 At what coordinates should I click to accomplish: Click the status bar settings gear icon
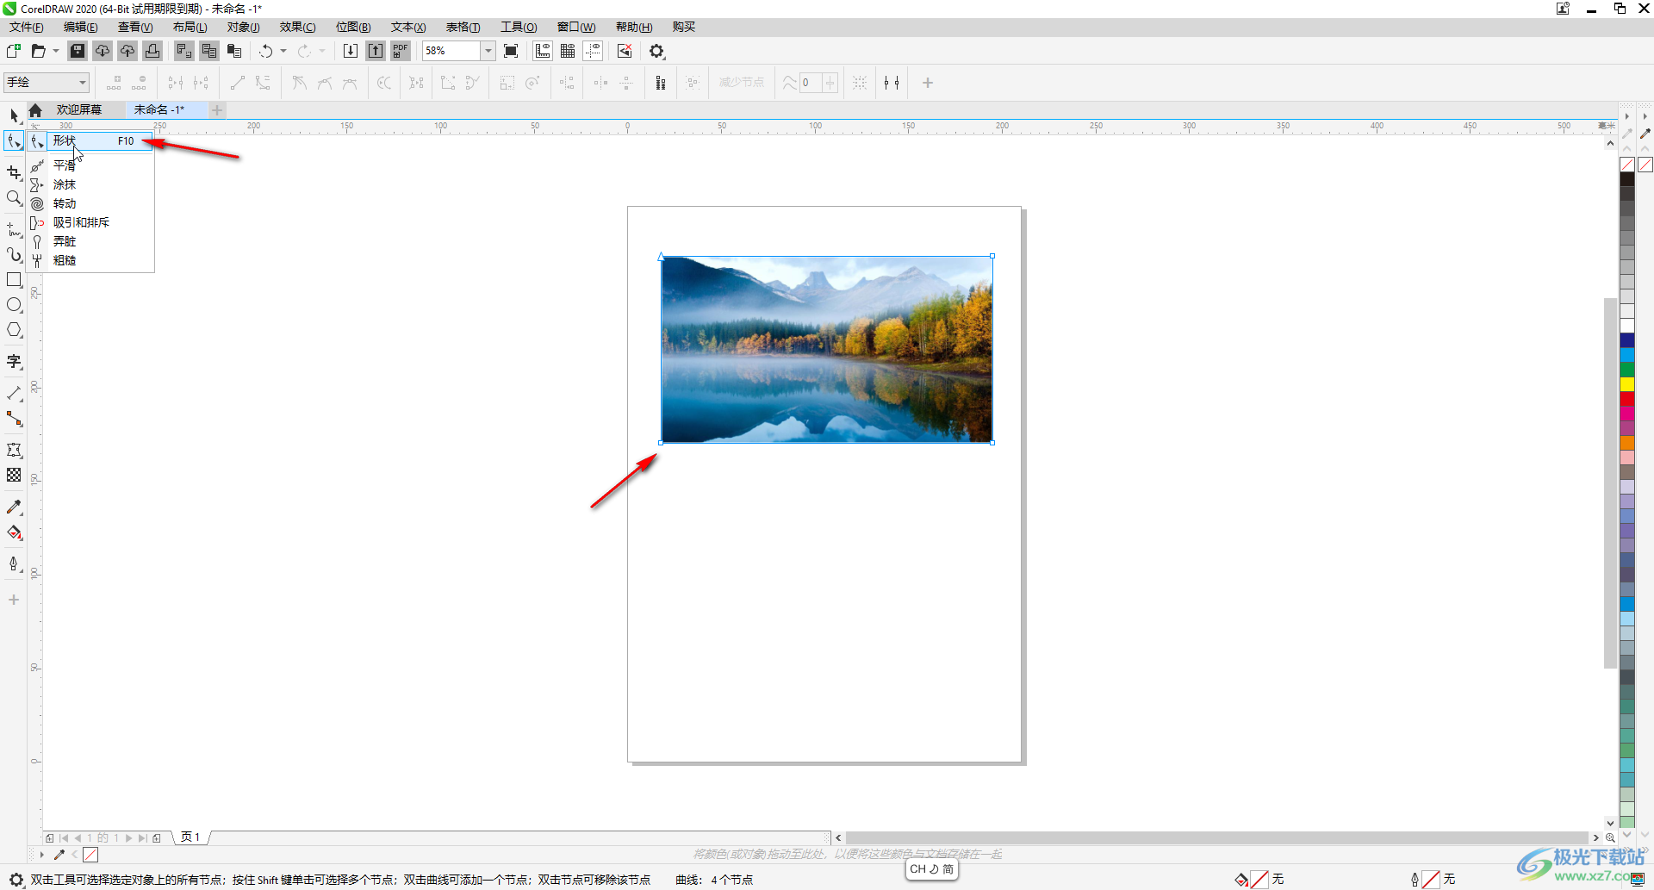(x=16, y=880)
